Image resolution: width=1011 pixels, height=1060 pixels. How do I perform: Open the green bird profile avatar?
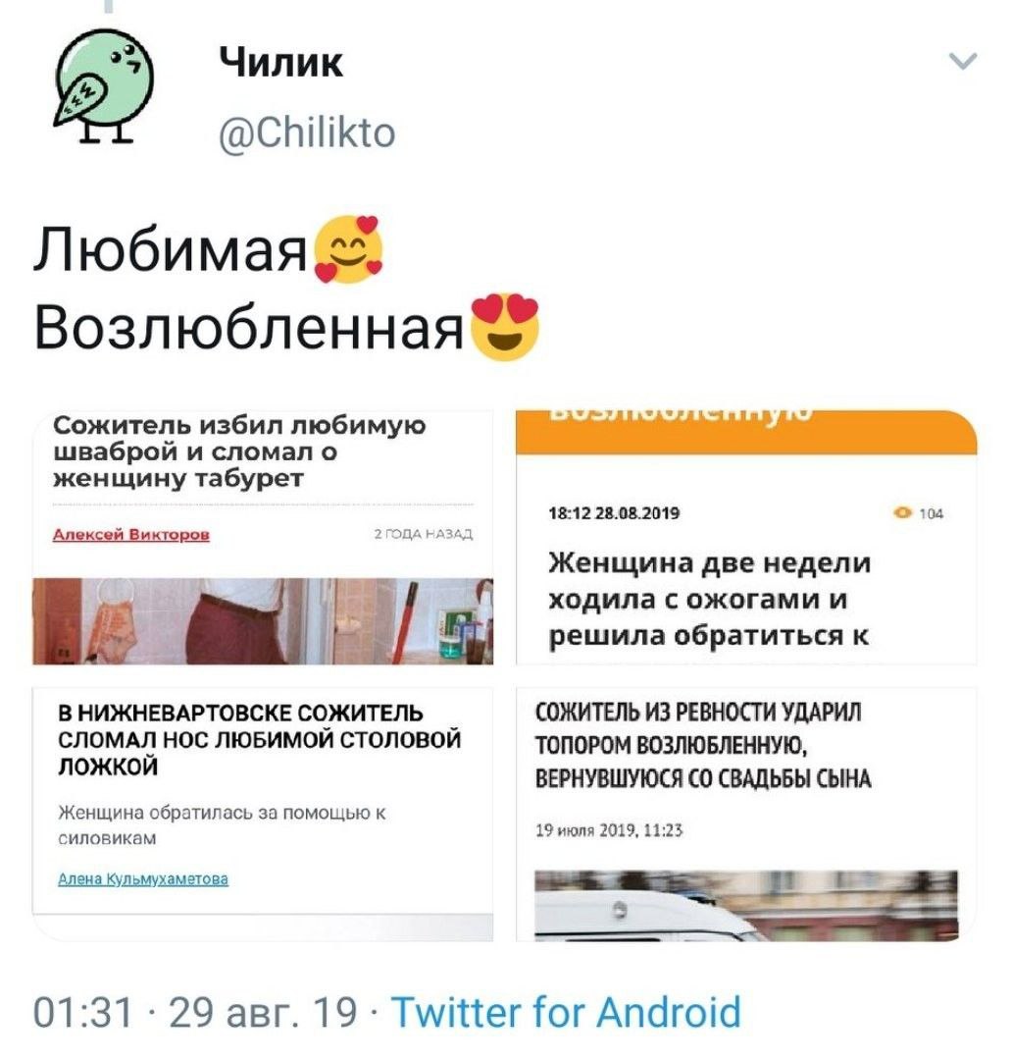tap(104, 85)
